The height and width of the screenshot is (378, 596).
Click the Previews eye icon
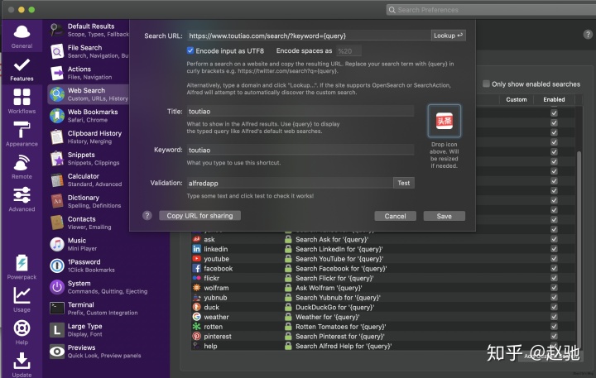click(57, 352)
